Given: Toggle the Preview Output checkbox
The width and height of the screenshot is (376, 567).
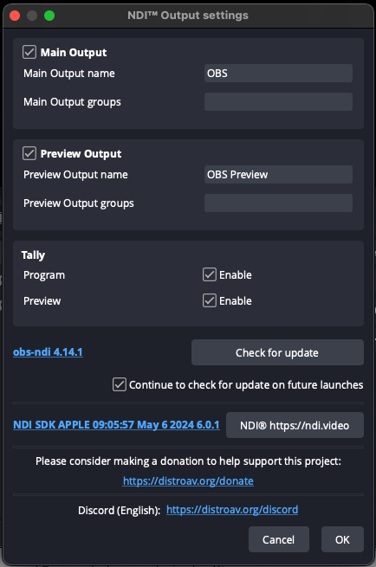Looking at the screenshot, I should (29, 153).
